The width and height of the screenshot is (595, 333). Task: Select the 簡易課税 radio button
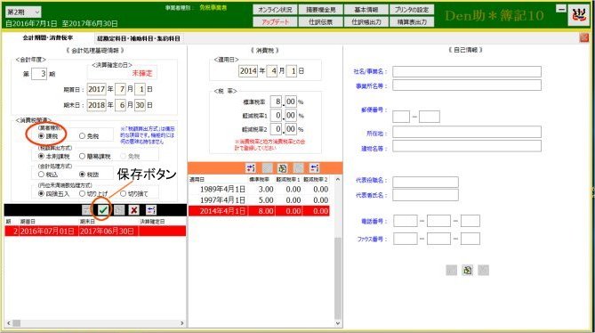click(82, 156)
